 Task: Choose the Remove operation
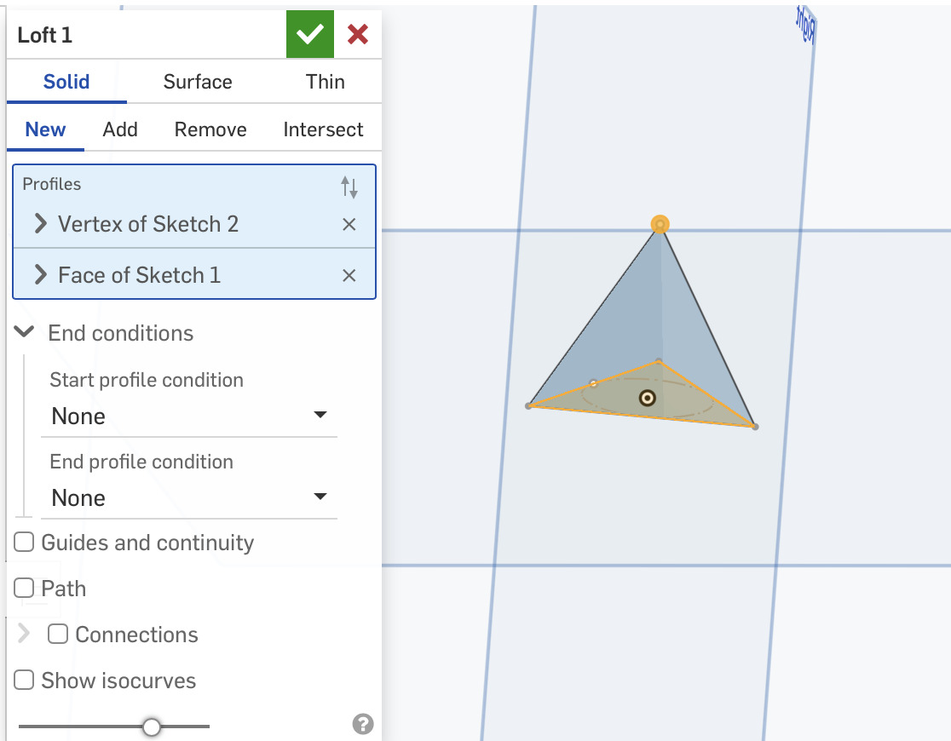tap(210, 129)
